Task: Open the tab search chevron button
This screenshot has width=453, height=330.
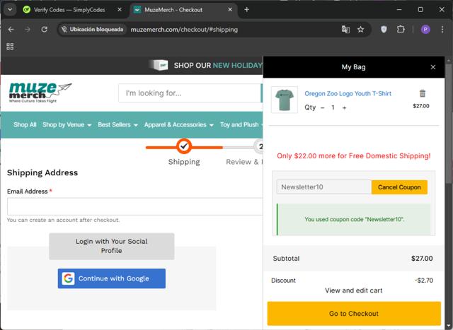Action: tap(10, 9)
